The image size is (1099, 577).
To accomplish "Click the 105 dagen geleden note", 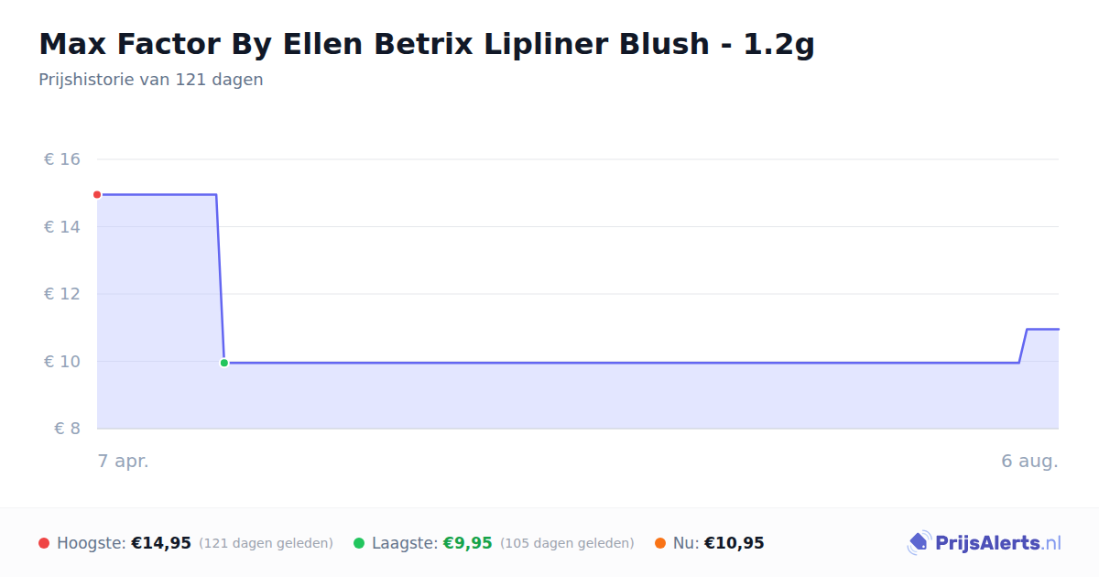I will (x=567, y=543).
